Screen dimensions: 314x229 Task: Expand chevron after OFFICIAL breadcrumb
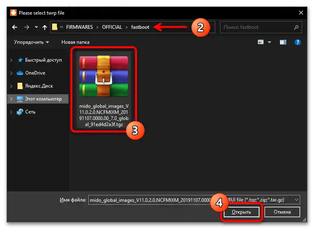126,27
